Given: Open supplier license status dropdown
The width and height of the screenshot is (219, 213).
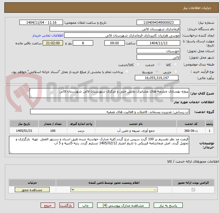Looking at the screenshot, I should (114, 190).
